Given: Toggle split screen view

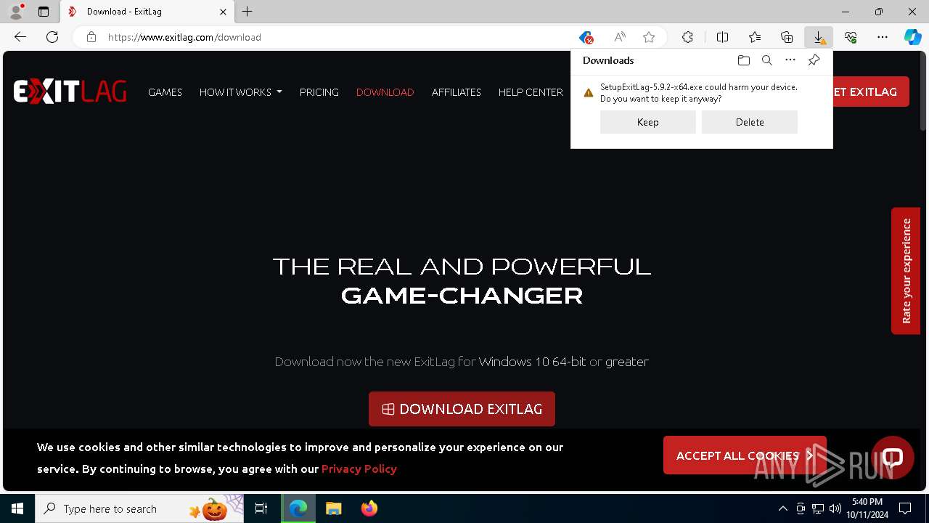Looking at the screenshot, I should [723, 37].
